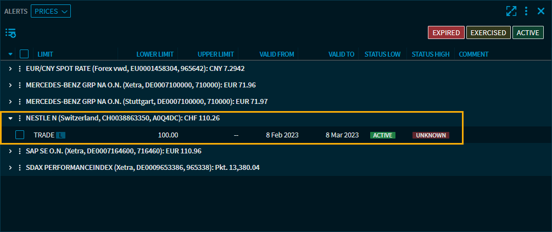Toggle the EXERCISED status filter button
This screenshot has height=232, width=552.
488,33
